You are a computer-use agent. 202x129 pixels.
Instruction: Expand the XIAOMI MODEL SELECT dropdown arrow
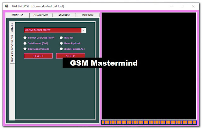tap(84, 30)
